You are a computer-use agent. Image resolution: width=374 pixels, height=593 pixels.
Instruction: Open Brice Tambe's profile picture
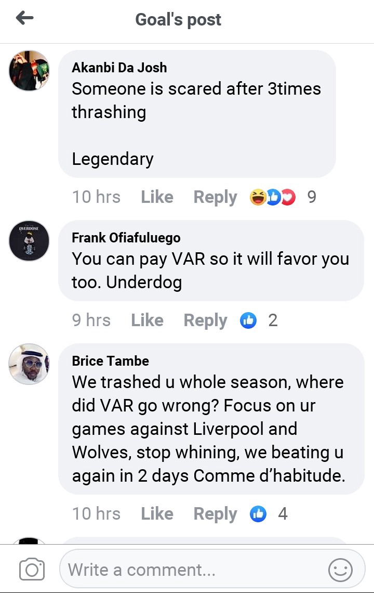29,364
